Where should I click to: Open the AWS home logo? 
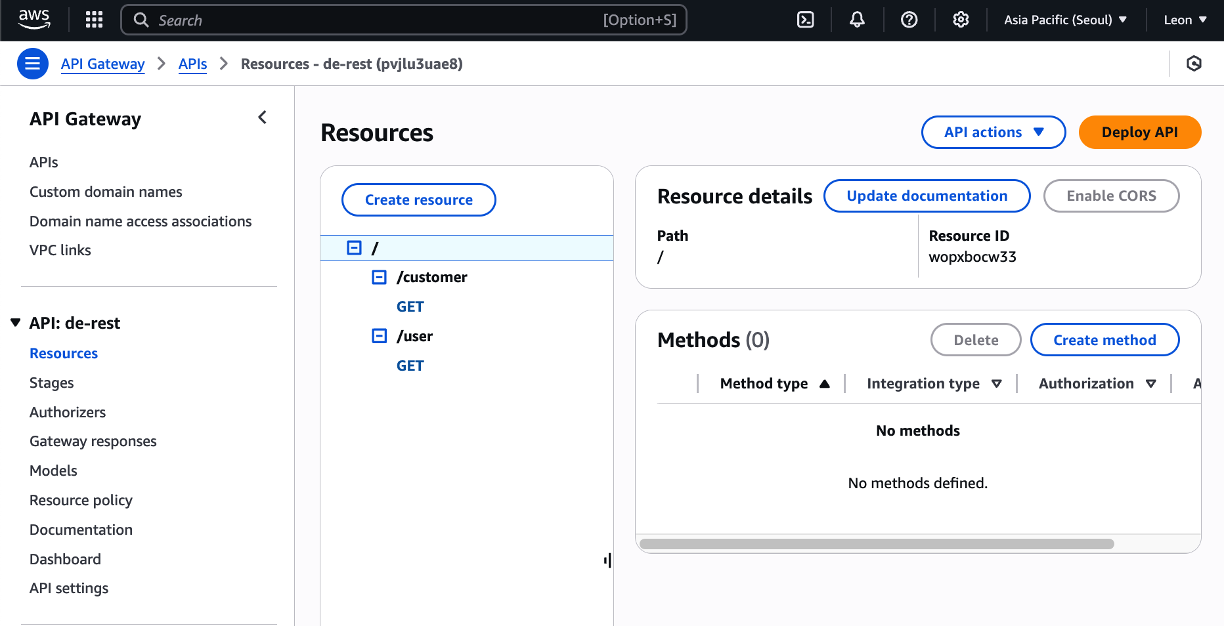click(x=34, y=20)
